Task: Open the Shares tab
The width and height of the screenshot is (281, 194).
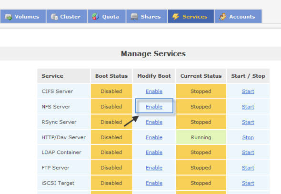Action: [x=147, y=16]
